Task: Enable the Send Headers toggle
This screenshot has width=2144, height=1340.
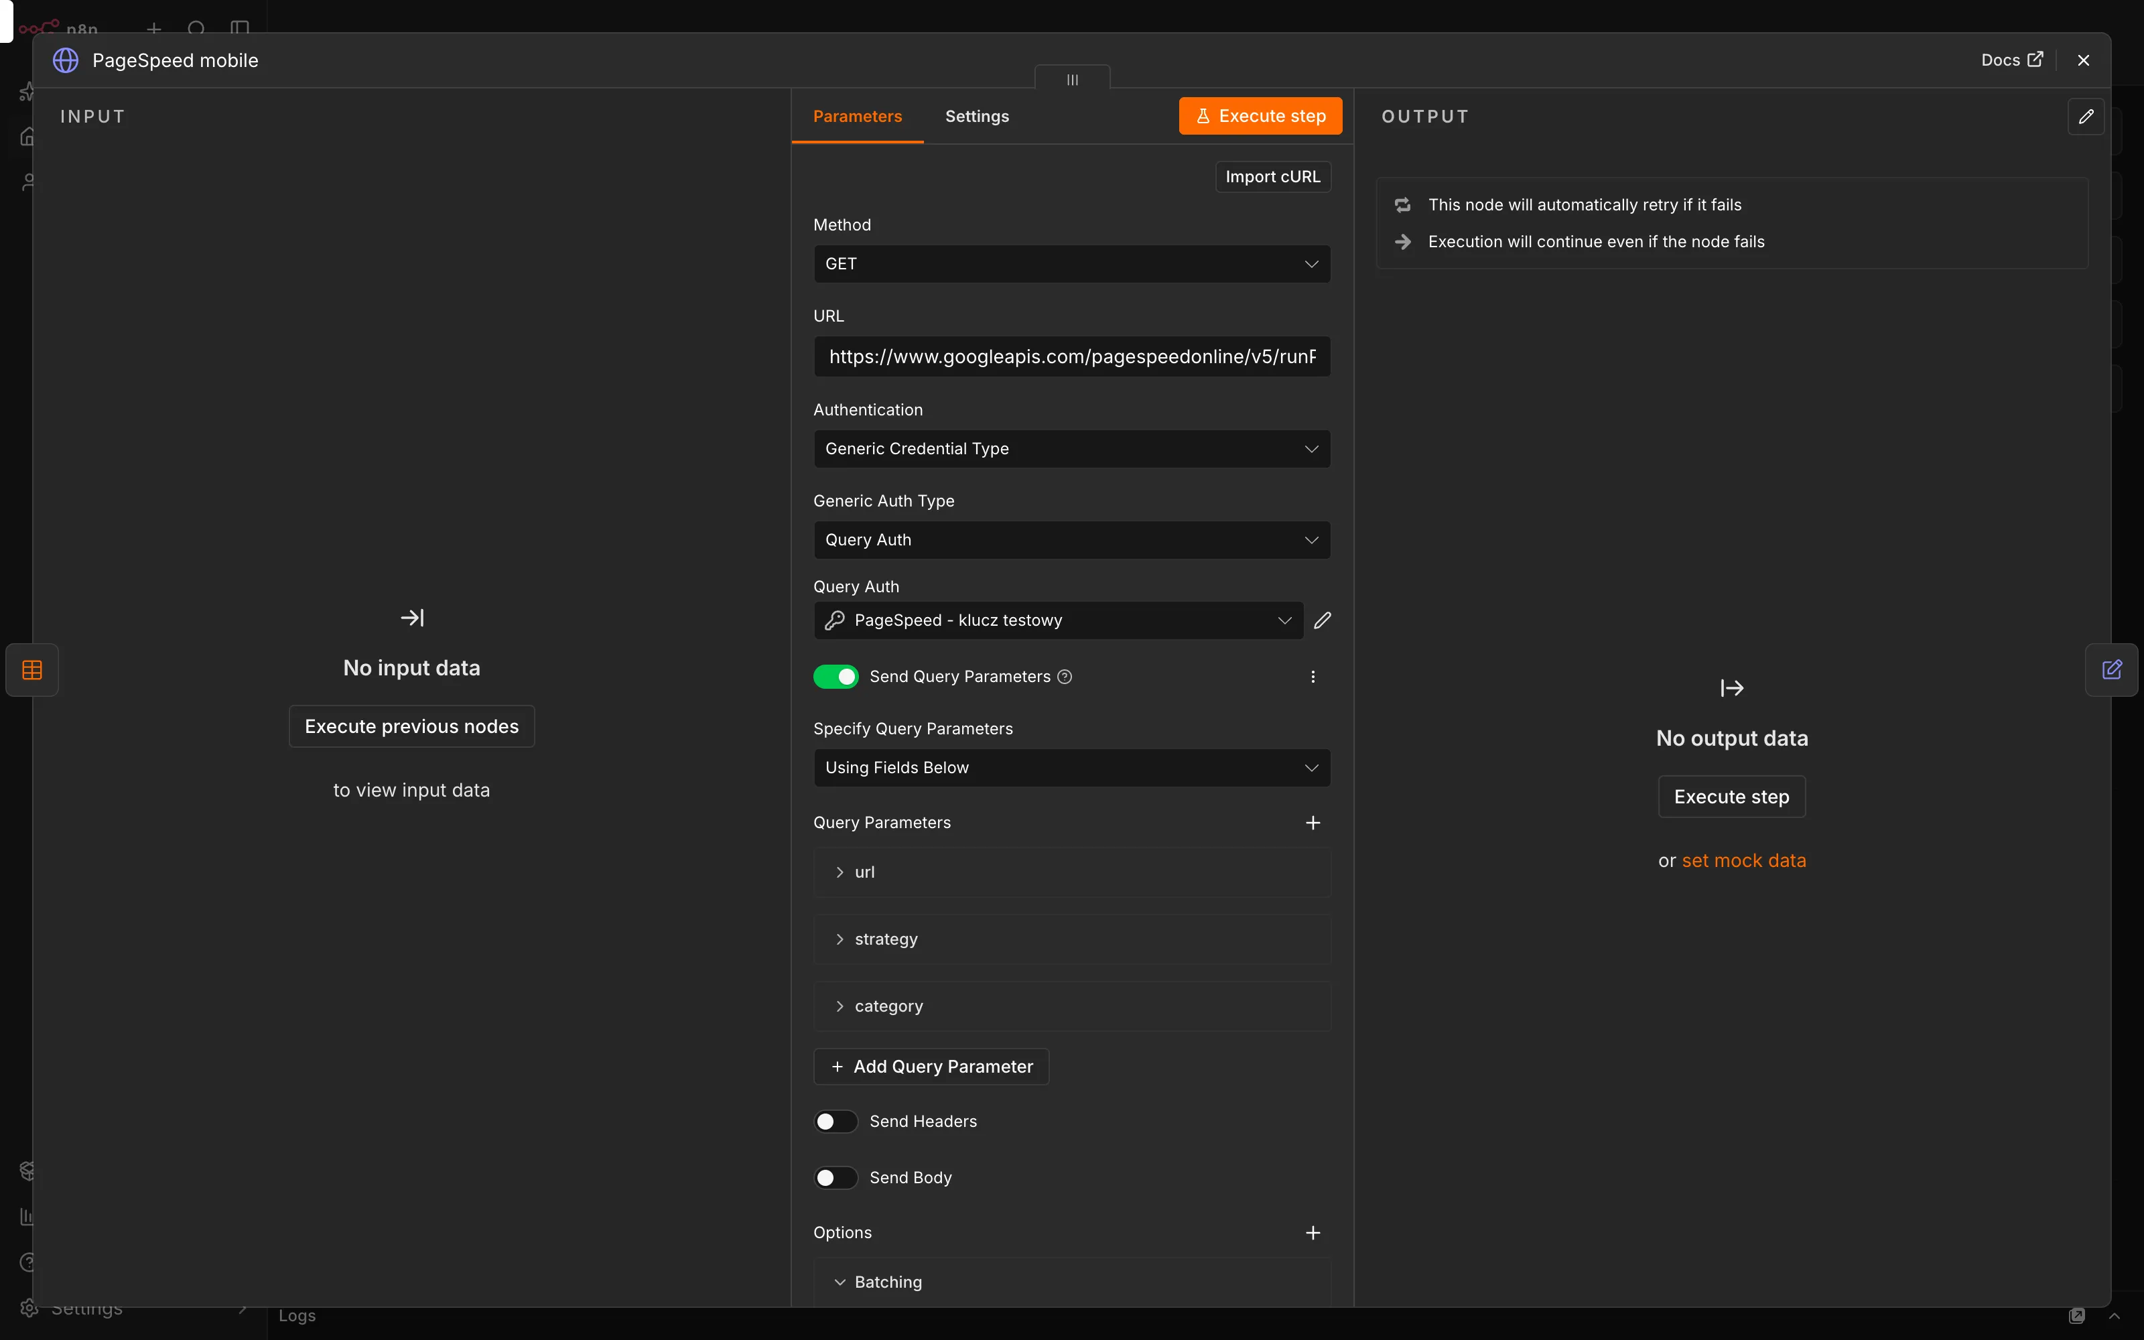Action: point(835,1122)
